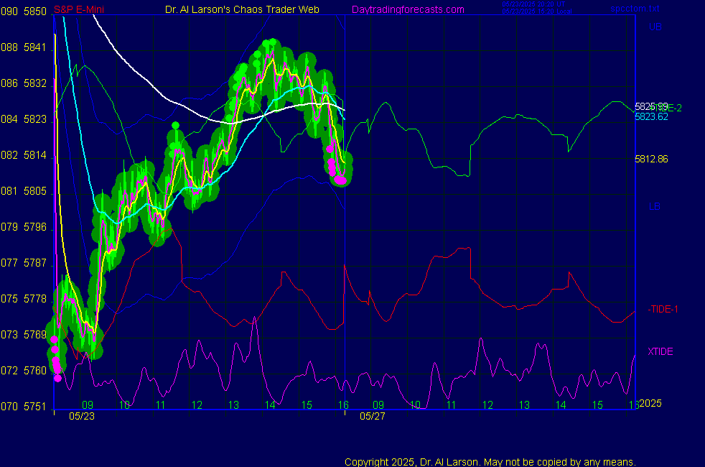Click the hour "12" label for 05/23

[197, 405]
